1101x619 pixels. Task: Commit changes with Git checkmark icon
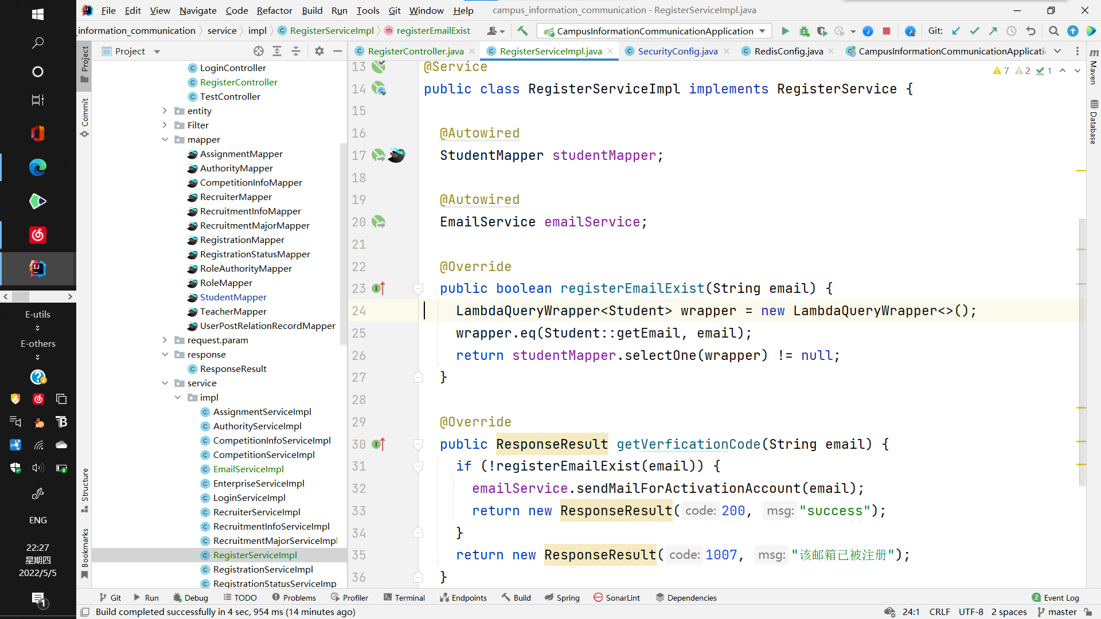click(974, 31)
